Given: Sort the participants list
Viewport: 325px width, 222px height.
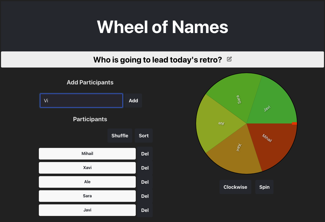Looking at the screenshot, I should (x=144, y=136).
